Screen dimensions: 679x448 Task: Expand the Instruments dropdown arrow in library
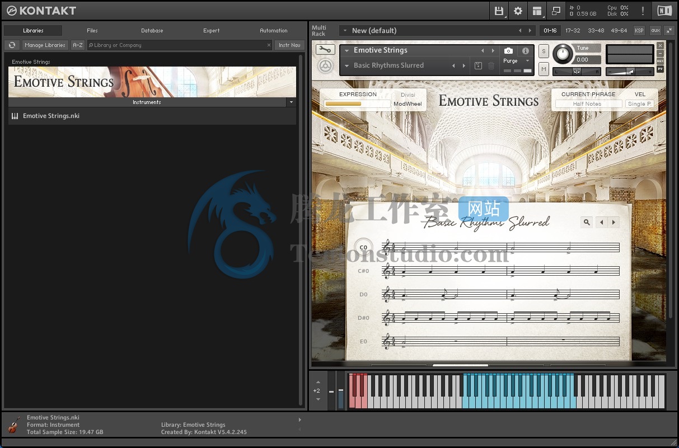291,102
